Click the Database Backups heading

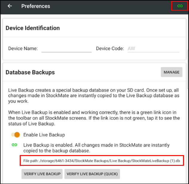coord(30,72)
